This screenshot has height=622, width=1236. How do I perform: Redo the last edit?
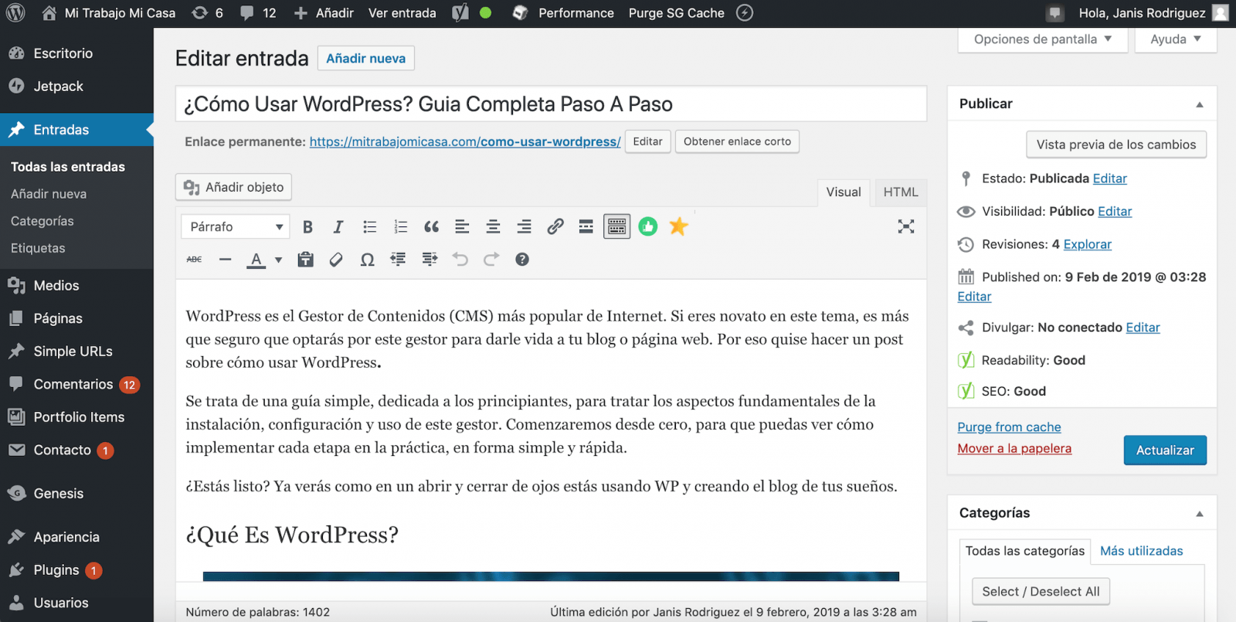click(491, 260)
